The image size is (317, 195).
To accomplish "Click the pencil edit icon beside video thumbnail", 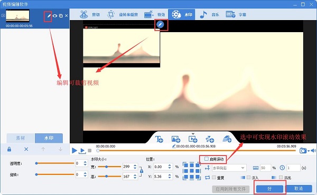I will 49,15.
